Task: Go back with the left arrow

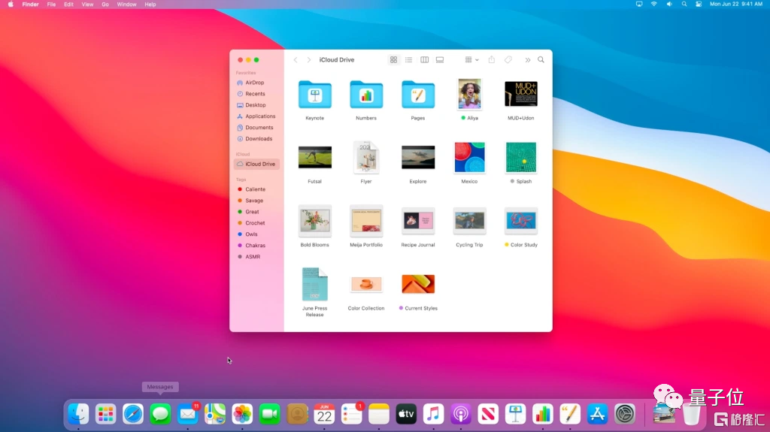Action: pos(296,60)
